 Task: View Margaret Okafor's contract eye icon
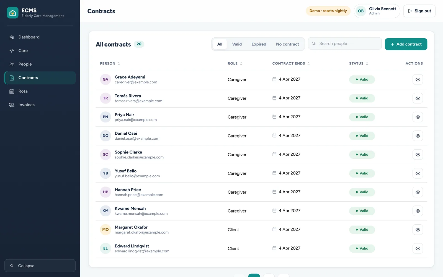coord(418,230)
